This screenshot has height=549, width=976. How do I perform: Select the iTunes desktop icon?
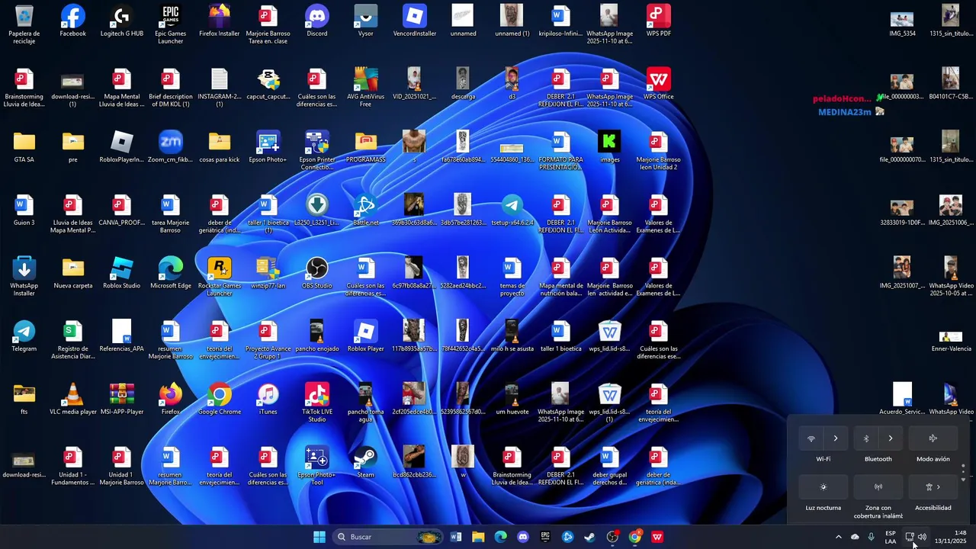pos(268,399)
